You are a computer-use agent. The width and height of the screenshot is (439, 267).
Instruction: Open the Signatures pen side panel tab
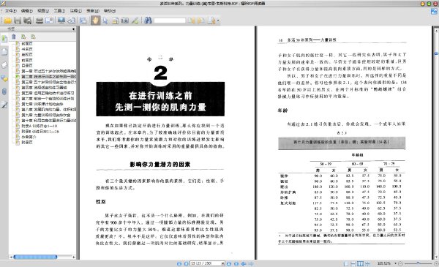coord(4,105)
